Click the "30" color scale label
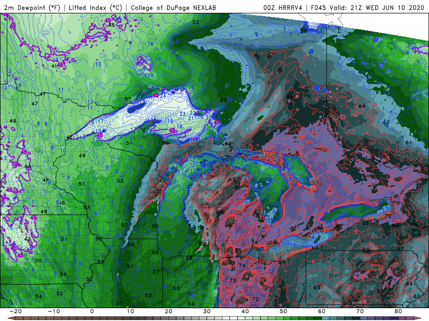This screenshot has width=429, height=321. coord(207,311)
